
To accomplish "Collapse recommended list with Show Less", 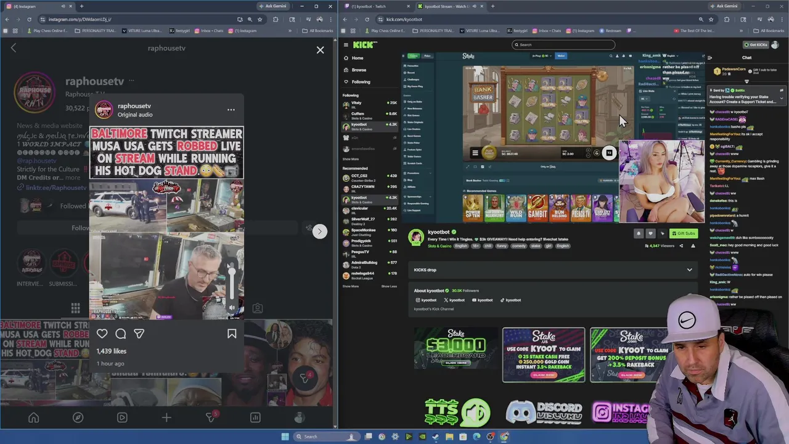I will coord(389,286).
